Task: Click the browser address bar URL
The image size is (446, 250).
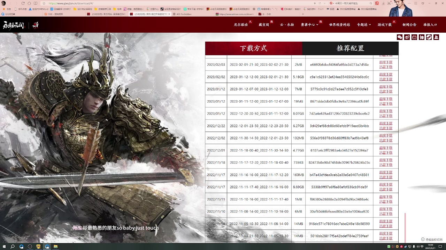Action: click(x=71, y=3)
